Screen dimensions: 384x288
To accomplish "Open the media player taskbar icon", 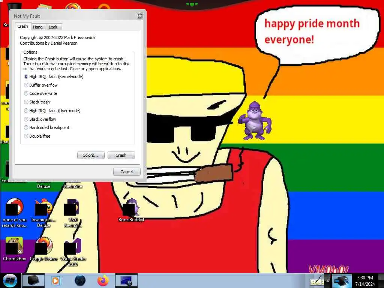I will click(x=55, y=280).
